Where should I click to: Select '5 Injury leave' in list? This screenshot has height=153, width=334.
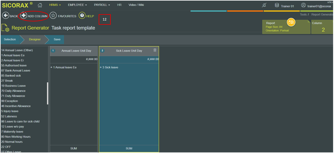tap(10, 111)
